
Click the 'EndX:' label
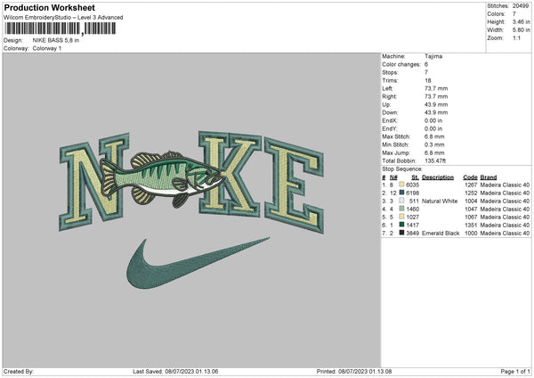coord(390,120)
